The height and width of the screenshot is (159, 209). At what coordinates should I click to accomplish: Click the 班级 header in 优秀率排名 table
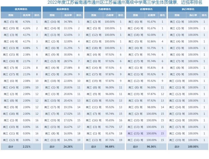pyautogui.click(x=11, y=15)
